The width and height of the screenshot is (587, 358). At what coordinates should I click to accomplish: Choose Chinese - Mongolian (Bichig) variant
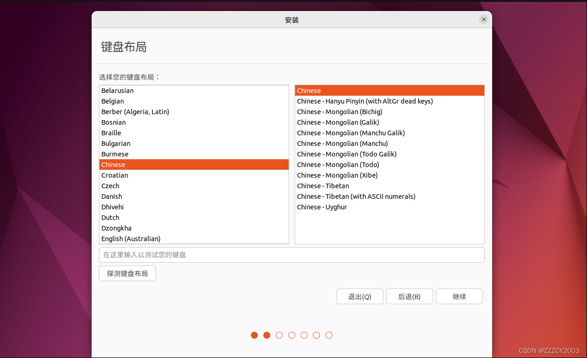pos(339,112)
